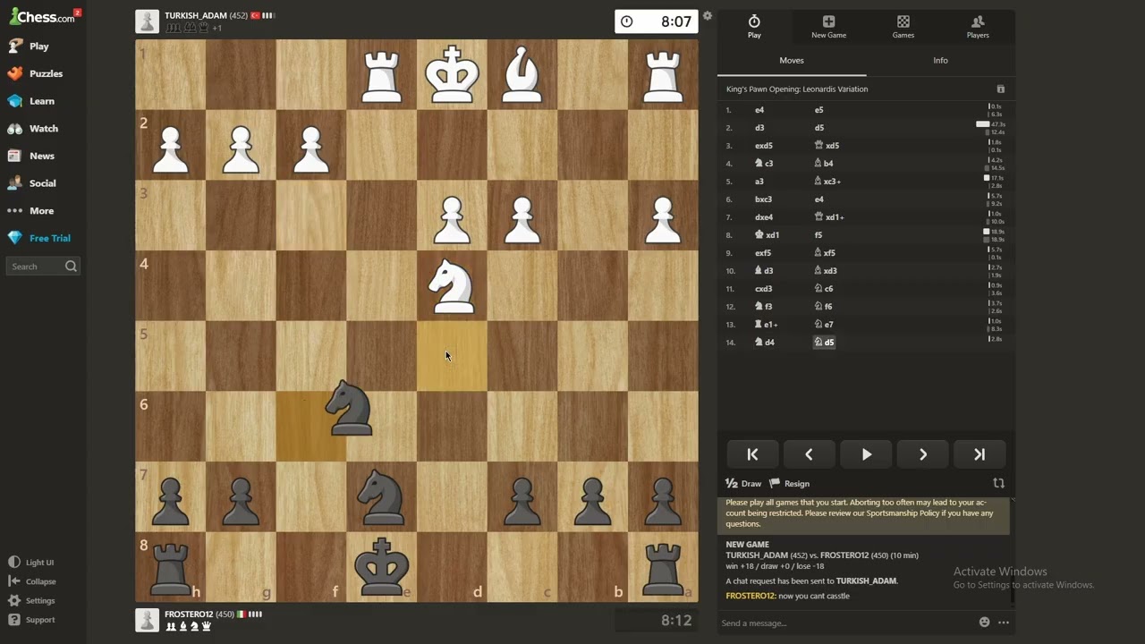This screenshot has width=1145, height=644.
Task: Jump to the first move
Action: coord(752,454)
